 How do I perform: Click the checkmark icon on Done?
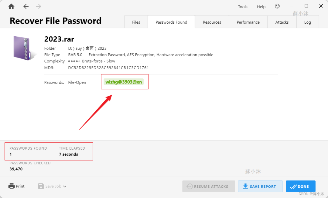tap(293, 186)
